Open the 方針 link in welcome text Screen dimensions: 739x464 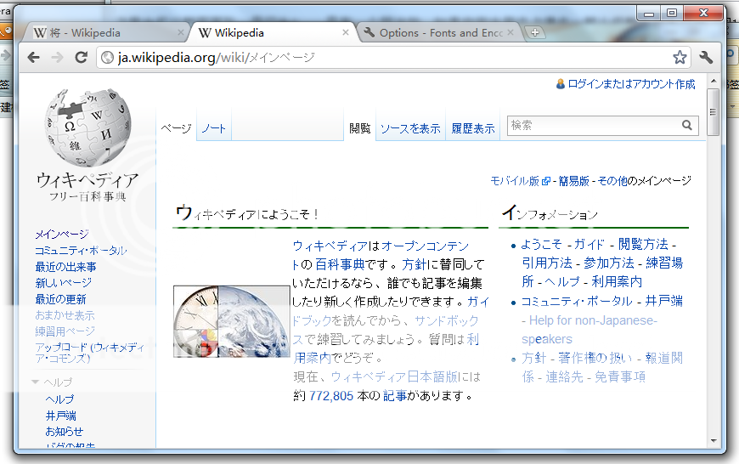tap(415, 264)
